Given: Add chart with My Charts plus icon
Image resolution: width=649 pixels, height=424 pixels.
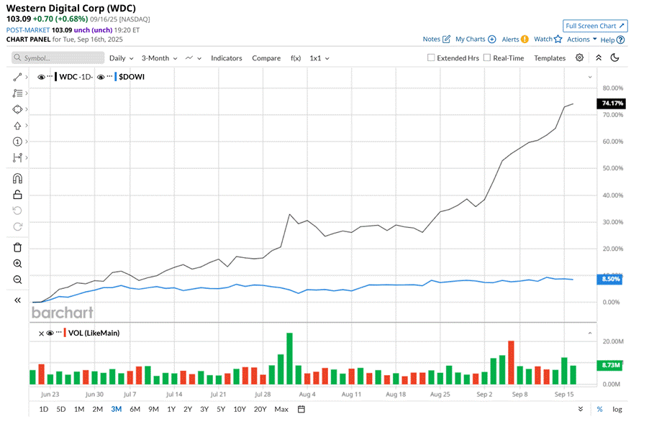Looking at the screenshot, I should (491, 40).
